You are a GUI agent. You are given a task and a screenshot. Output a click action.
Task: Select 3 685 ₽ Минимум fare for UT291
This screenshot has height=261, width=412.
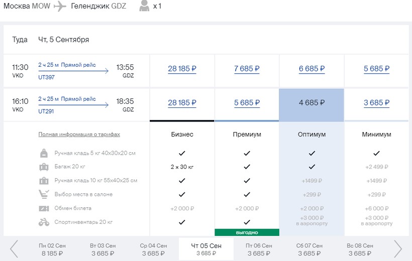click(377, 103)
